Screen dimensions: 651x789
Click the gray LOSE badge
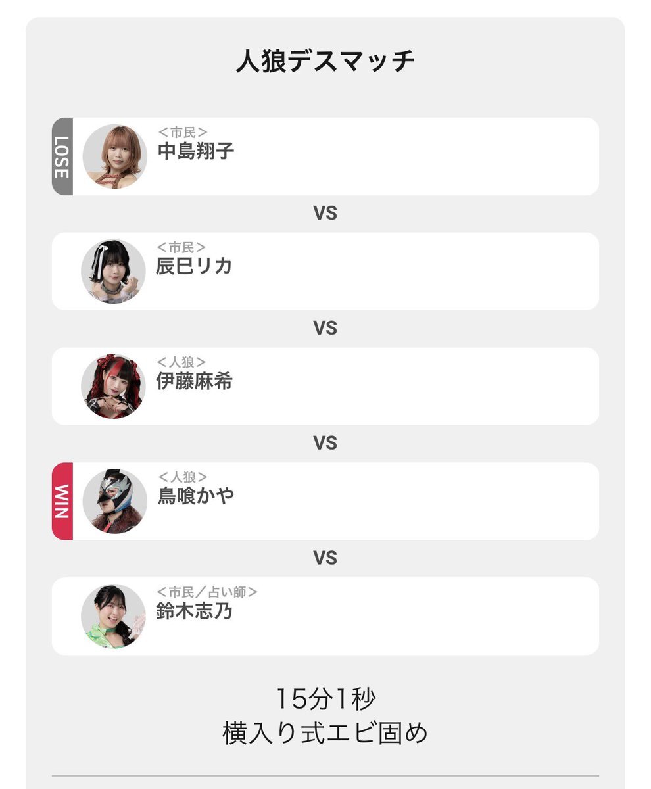[62, 156]
